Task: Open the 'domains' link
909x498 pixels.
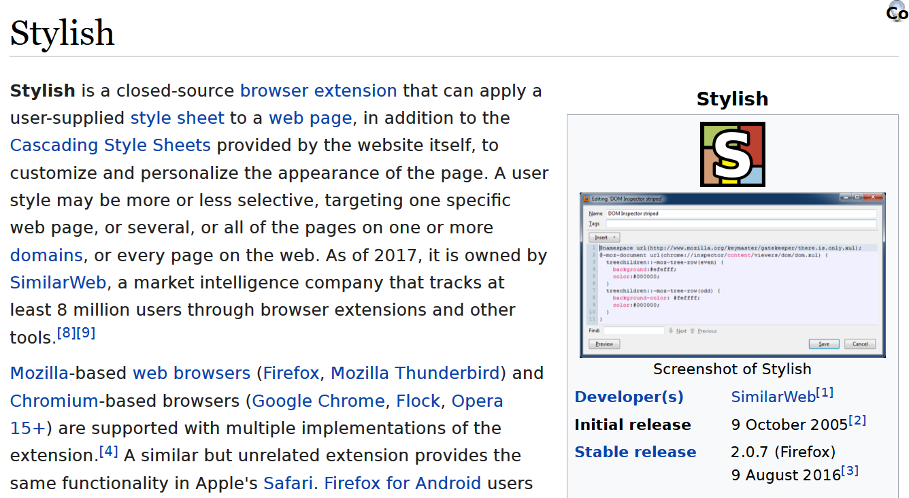Action: pyautogui.click(x=46, y=256)
